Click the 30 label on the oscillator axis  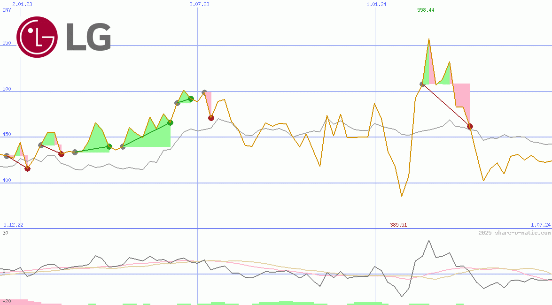click(x=5, y=233)
